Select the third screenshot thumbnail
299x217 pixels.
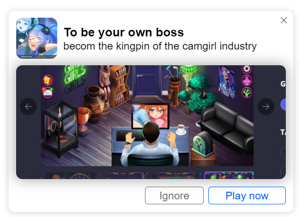[176, 176]
